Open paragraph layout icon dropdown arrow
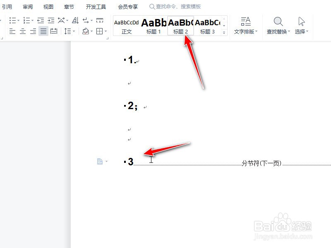 (x=106, y=161)
